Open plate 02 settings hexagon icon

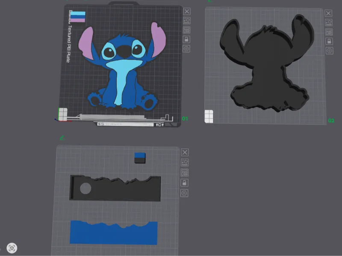pyautogui.click(x=329, y=51)
